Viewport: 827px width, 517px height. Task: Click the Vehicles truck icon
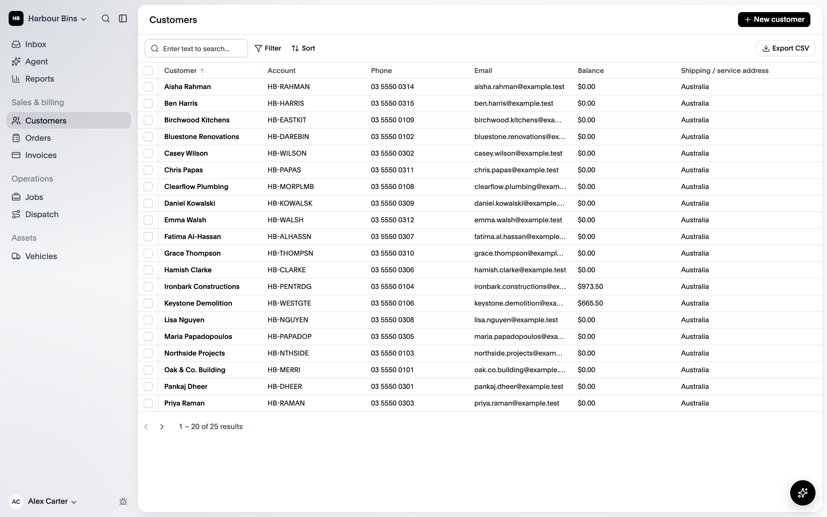pos(16,256)
